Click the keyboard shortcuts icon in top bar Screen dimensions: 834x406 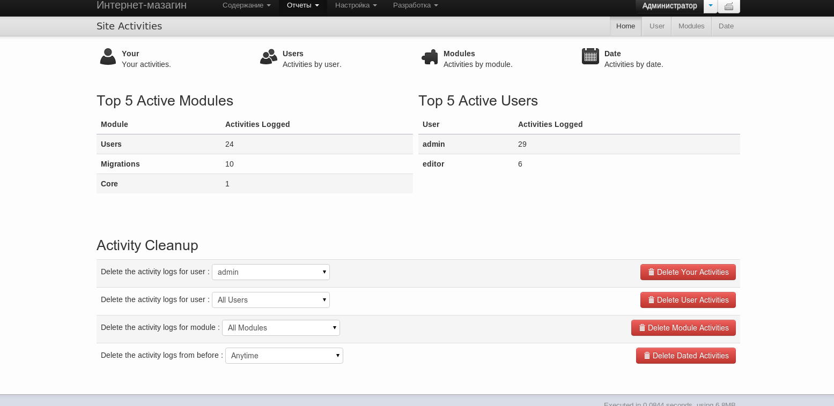(x=729, y=6)
